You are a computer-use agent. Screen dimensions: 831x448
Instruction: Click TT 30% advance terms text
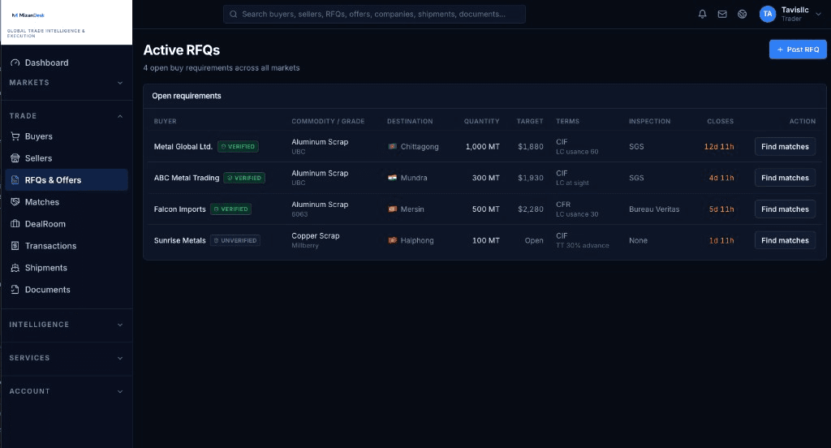[x=583, y=245]
